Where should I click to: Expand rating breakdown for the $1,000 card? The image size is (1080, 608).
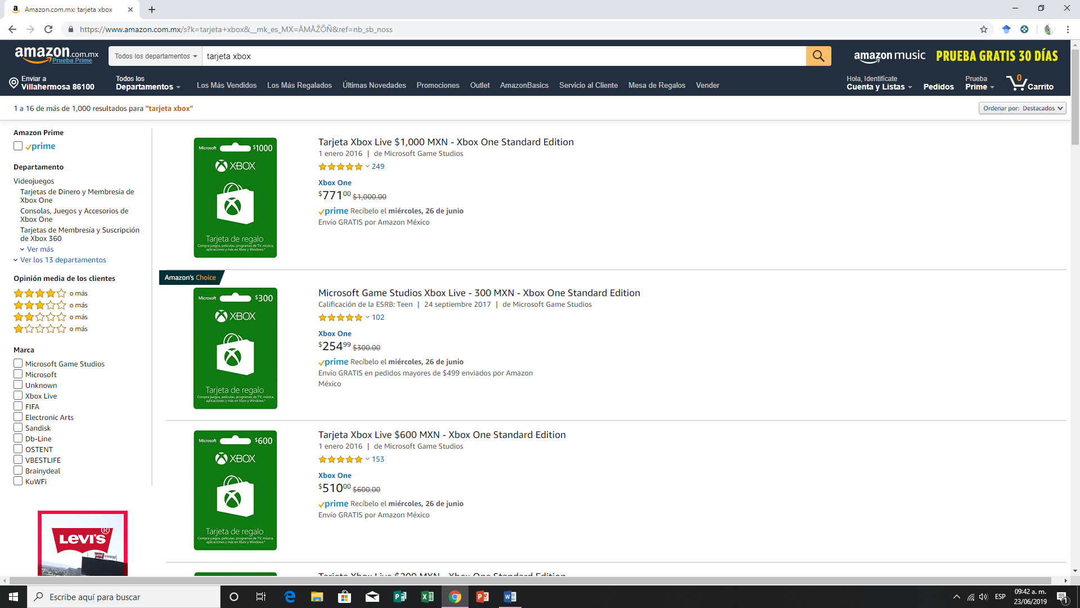tap(367, 167)
